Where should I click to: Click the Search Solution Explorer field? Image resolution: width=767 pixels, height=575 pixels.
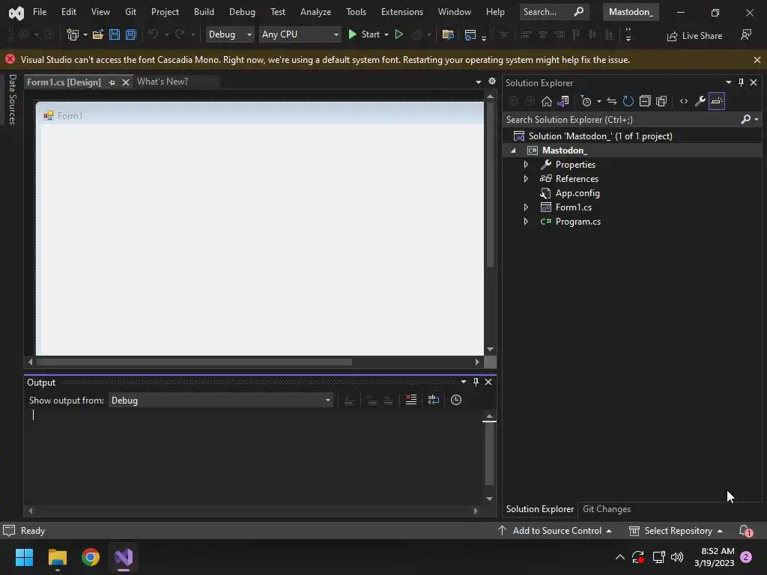point(621,119)
